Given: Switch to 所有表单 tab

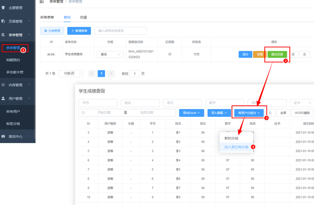Looking at the screenshot, I should click(47, 17).
